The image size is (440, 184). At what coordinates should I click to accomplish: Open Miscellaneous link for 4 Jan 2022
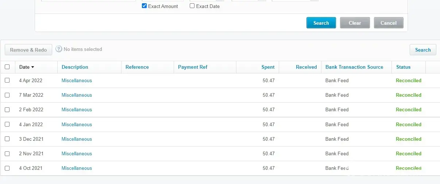pos(77,124)
